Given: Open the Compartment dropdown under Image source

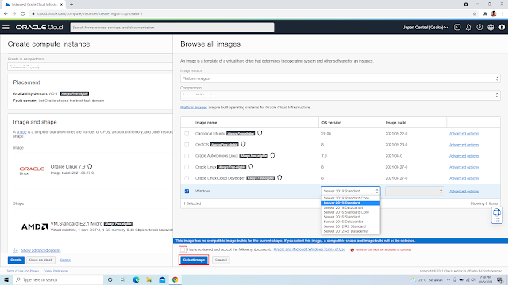Looking at the screenshot, I should click(341, 95).
